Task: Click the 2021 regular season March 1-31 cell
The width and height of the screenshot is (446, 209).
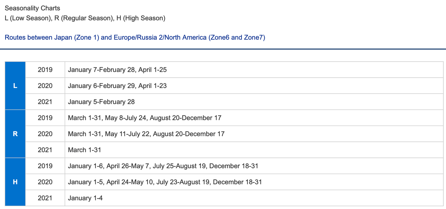Action: (84, 150)
